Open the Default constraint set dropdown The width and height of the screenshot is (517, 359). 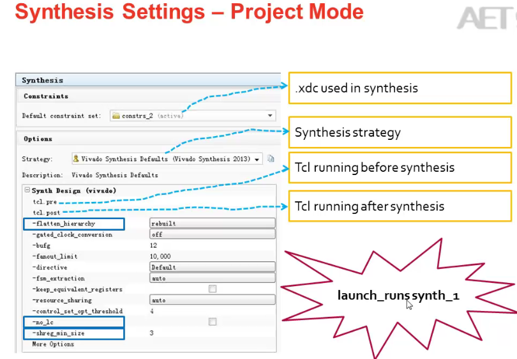[x=193, y=116]
